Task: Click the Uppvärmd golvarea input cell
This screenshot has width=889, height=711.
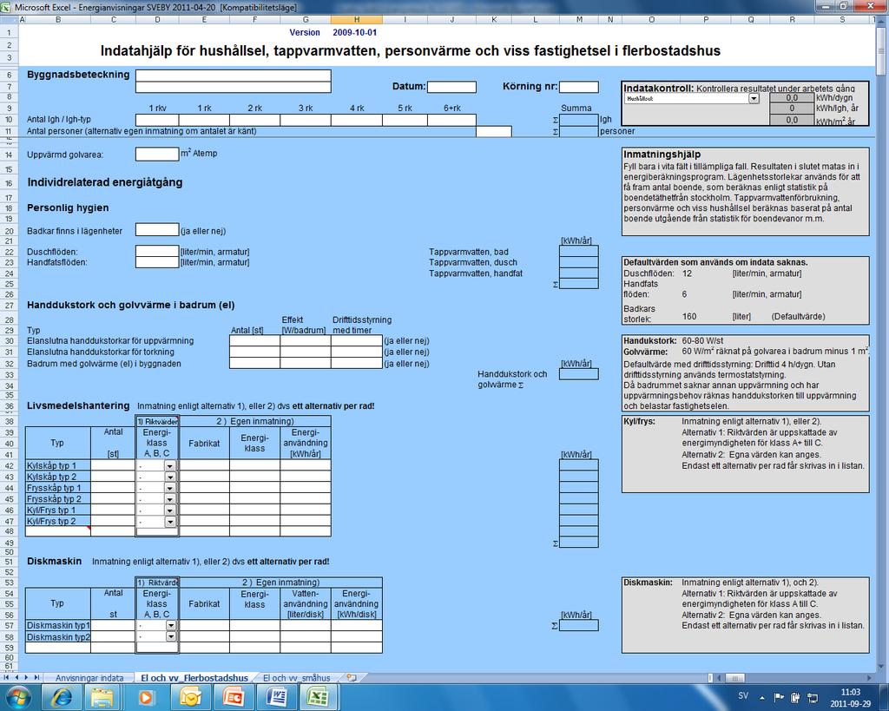Action: pyautogui.click(x=157, y=154)
